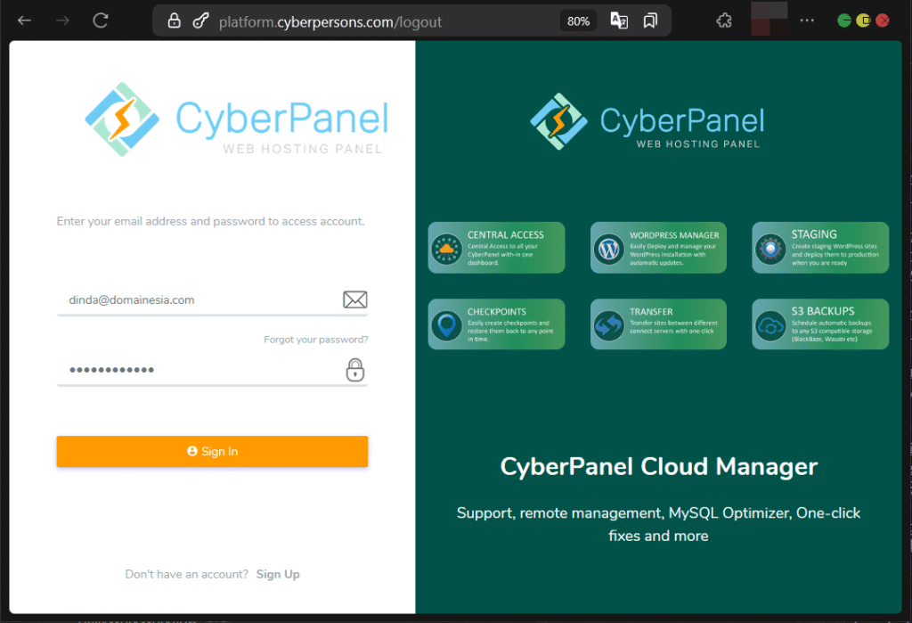Open the translate page icon
The width and height of the screenshot is (912, 623).
[619, 21]
